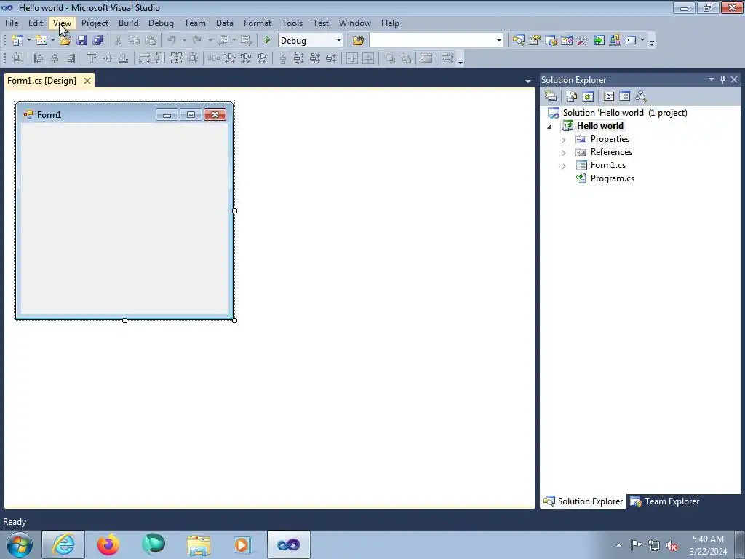Open Windows Explorer folder in taskbar

[x=198, y=544]
